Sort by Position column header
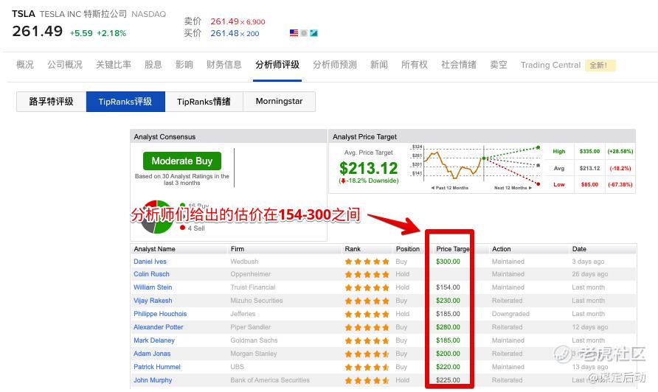This screenshot has width=658, height=392. click(407, 249)
